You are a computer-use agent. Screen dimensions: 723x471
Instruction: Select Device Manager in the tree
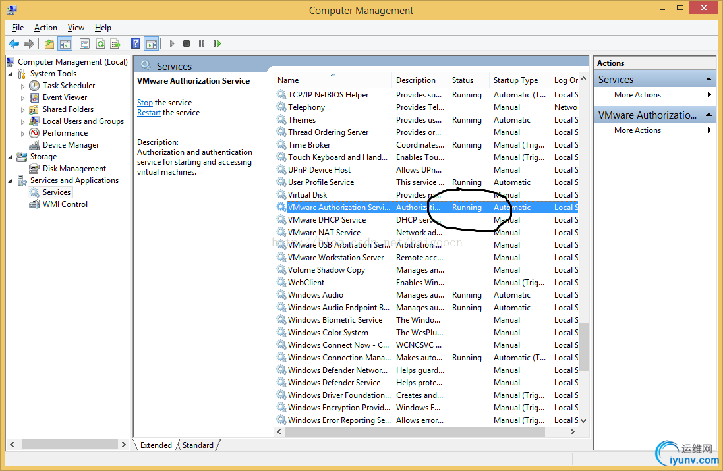click(71, 145)
